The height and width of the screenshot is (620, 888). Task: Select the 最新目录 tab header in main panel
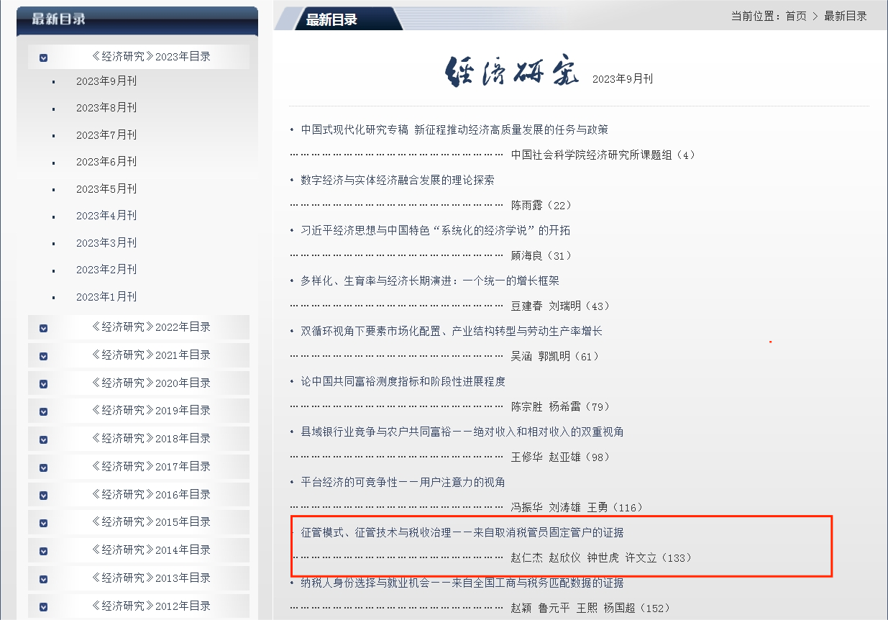click(x=331, y=19)
